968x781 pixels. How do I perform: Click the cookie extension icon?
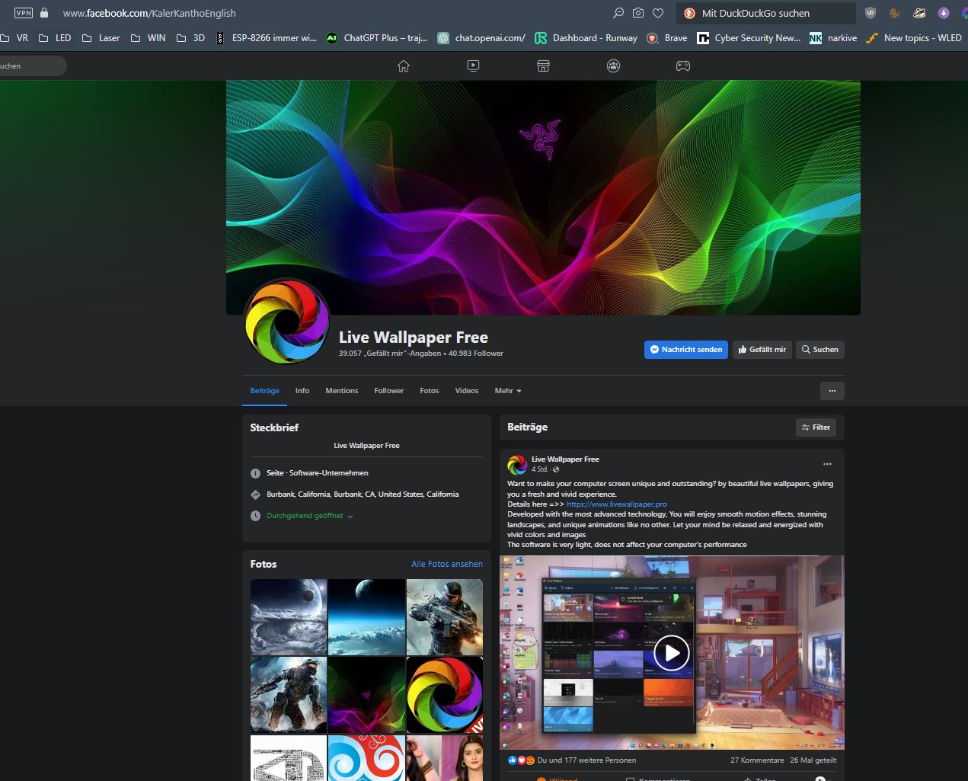coord(895,13)
